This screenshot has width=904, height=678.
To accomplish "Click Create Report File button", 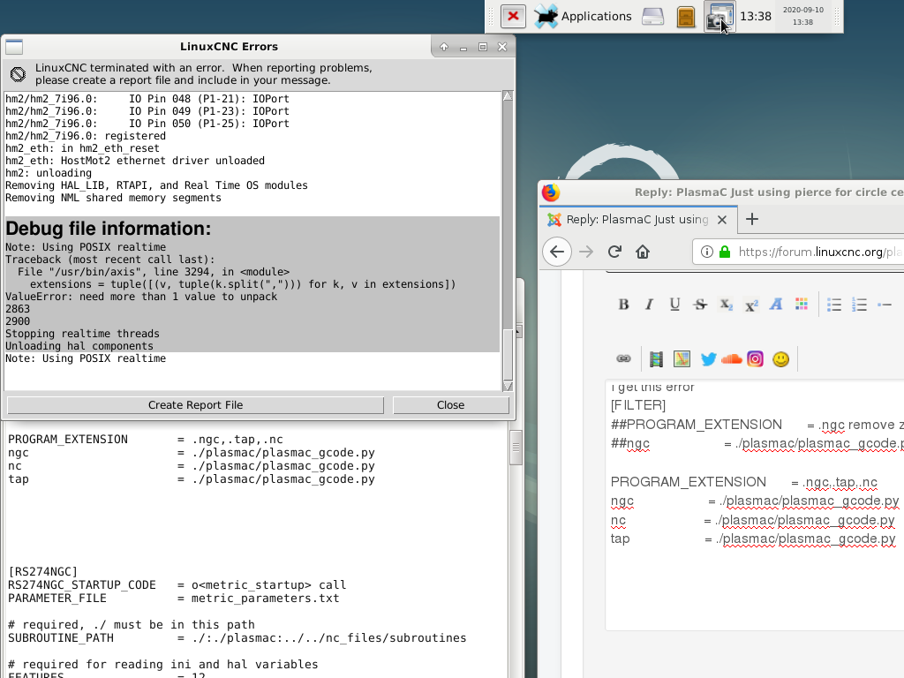I will [x=195, y=405].
